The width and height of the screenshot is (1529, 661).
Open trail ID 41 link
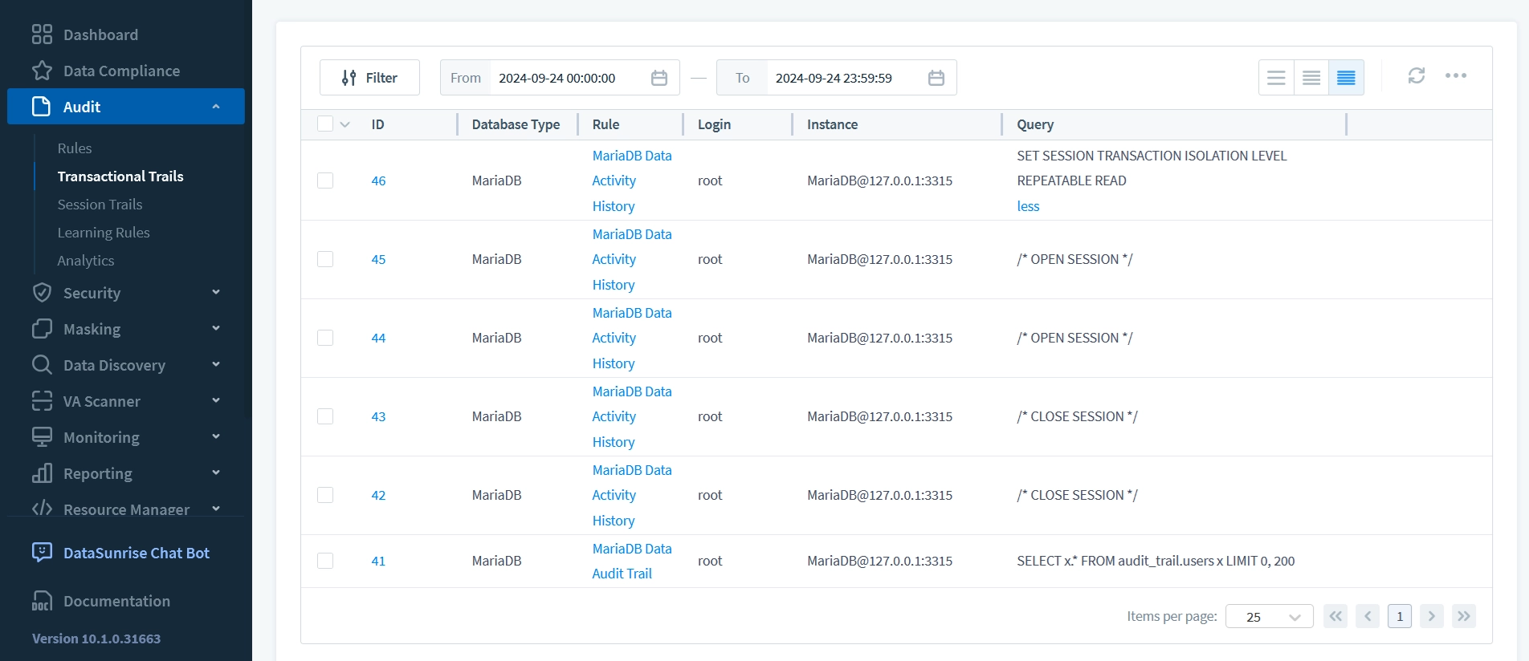(x=378, y=562)
